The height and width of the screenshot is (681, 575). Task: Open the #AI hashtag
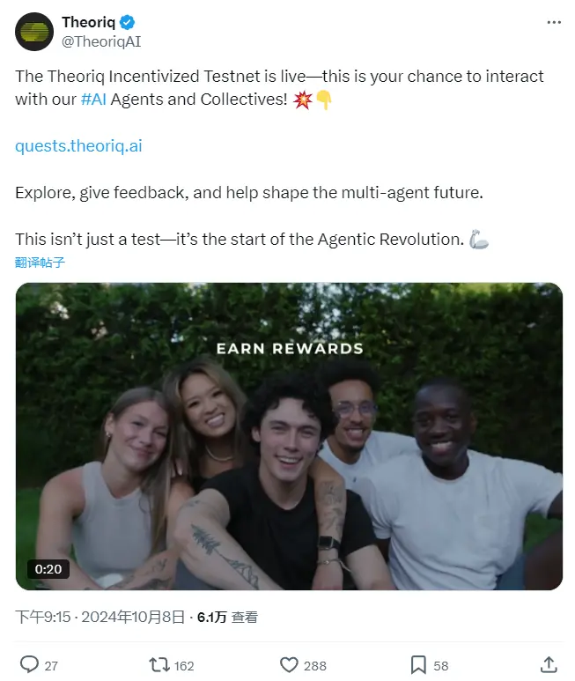click(93, 100)
